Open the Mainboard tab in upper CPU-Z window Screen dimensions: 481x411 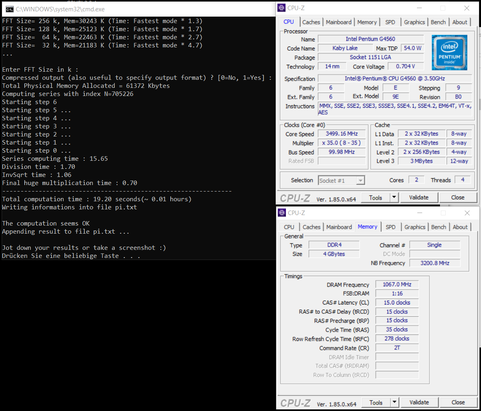pyautogui.click(x=338, y=22)
